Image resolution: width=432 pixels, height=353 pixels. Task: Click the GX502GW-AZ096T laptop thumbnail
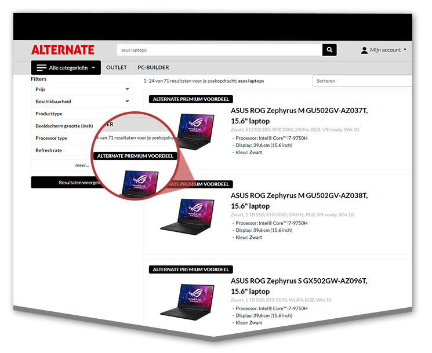(187, 302)
